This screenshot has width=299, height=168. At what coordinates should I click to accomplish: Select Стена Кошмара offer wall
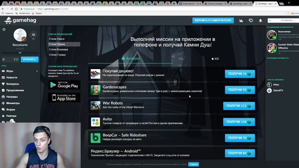click(x=58, y=49)
